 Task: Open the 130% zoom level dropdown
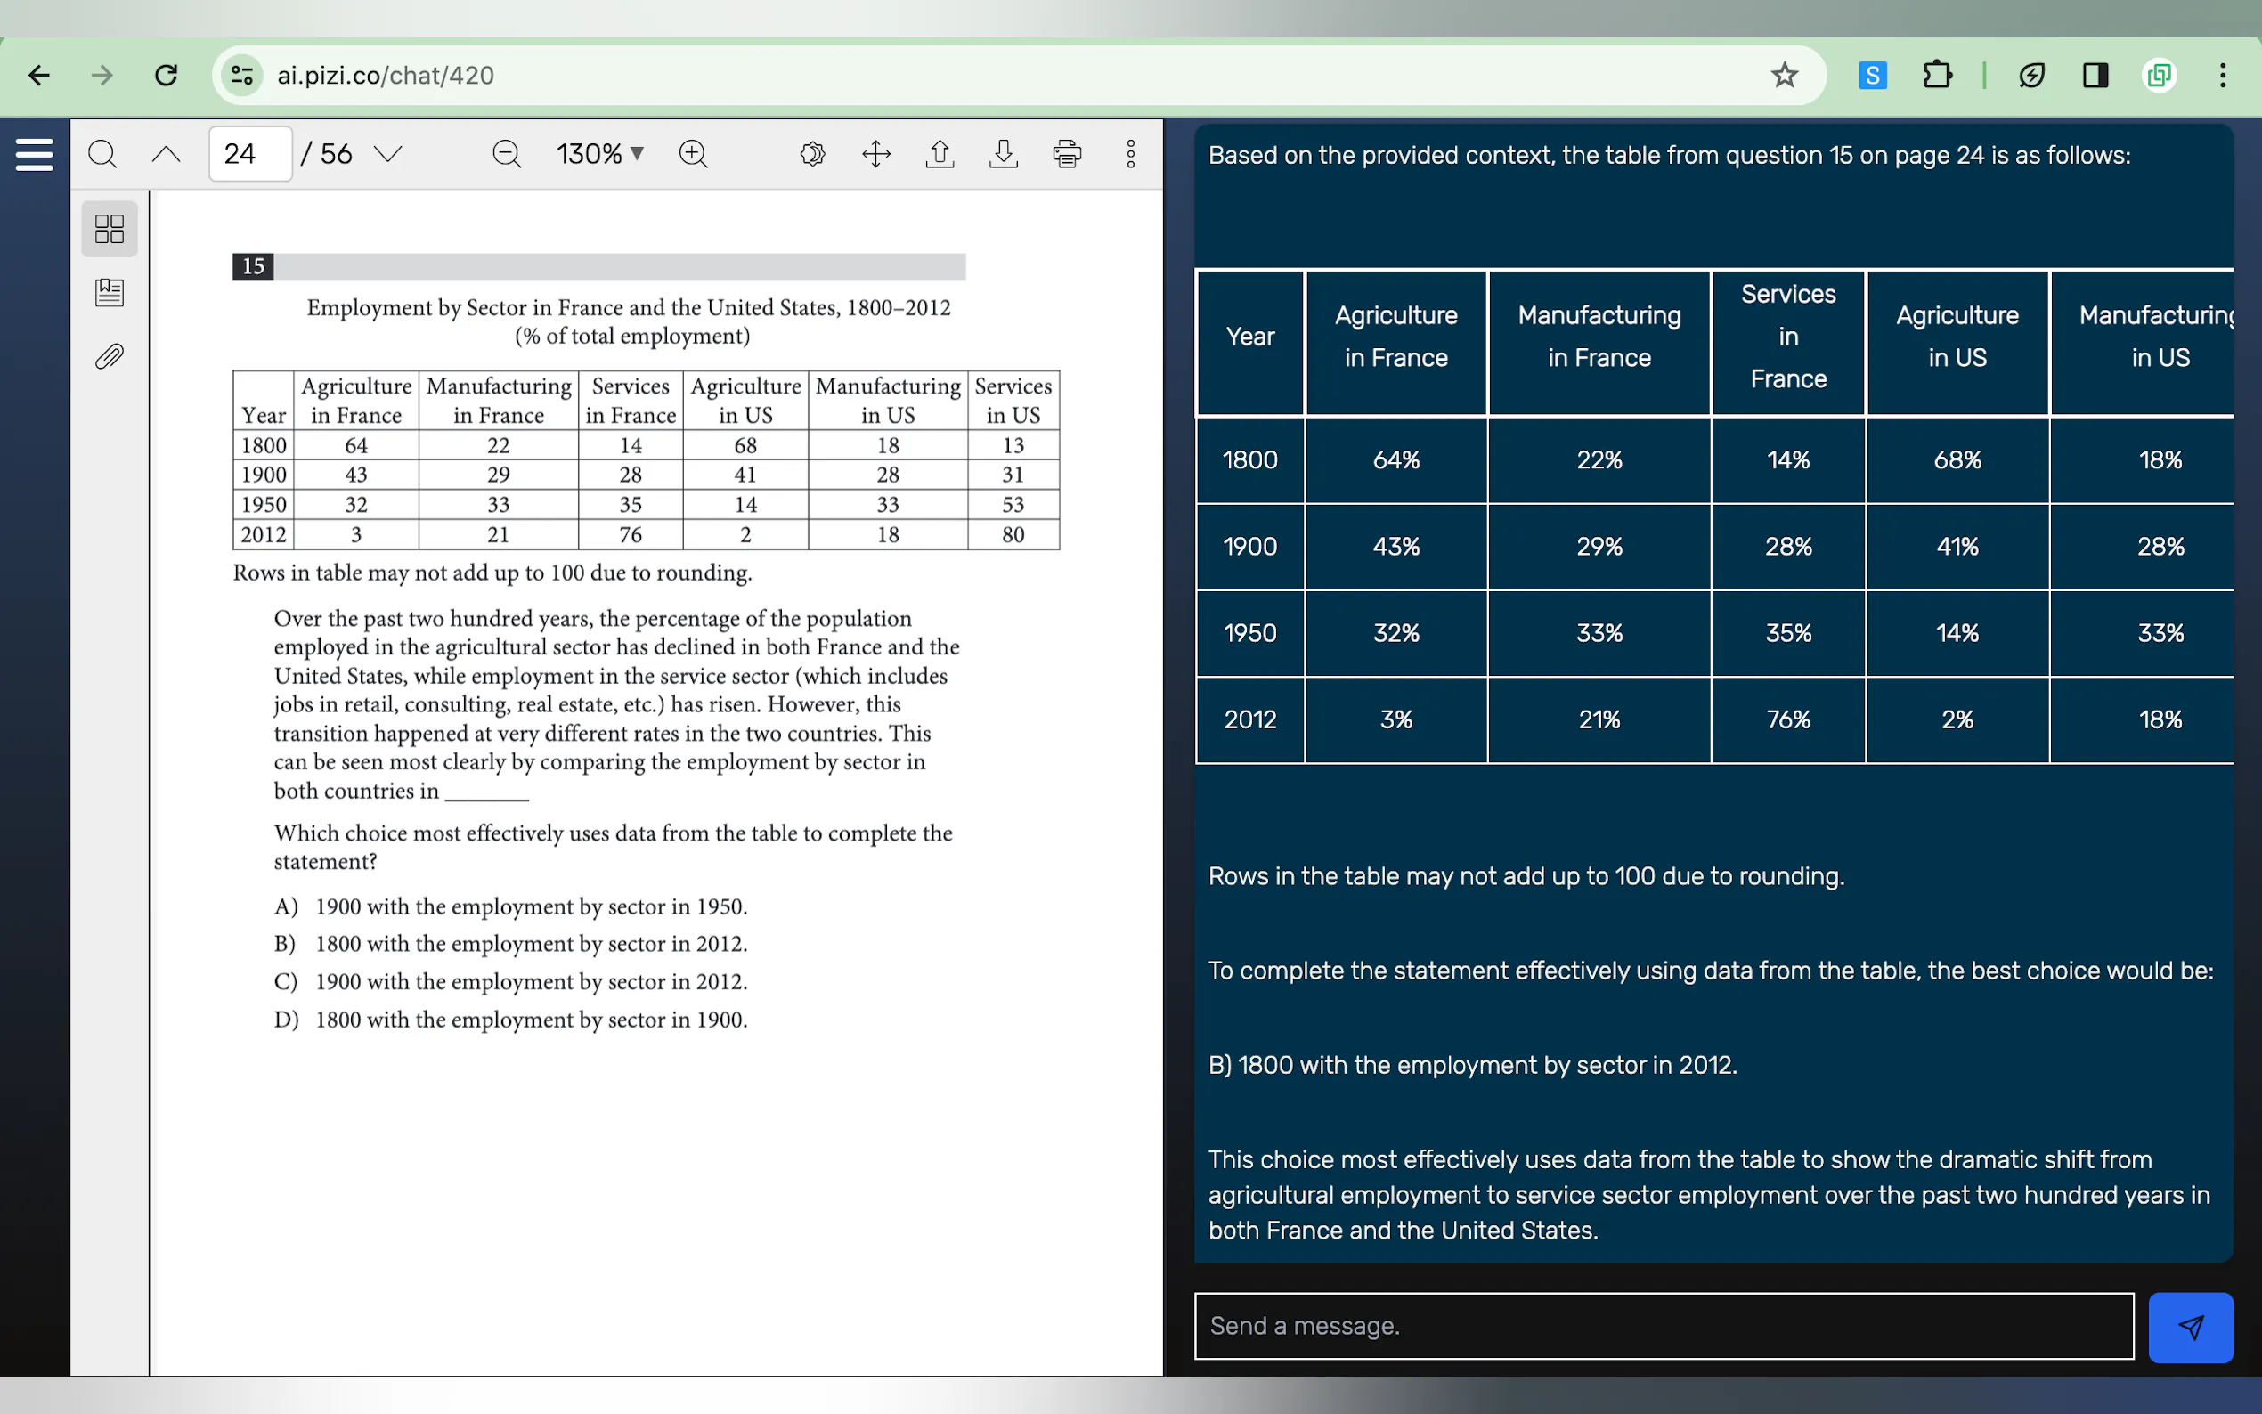click(x=599, y=153)
